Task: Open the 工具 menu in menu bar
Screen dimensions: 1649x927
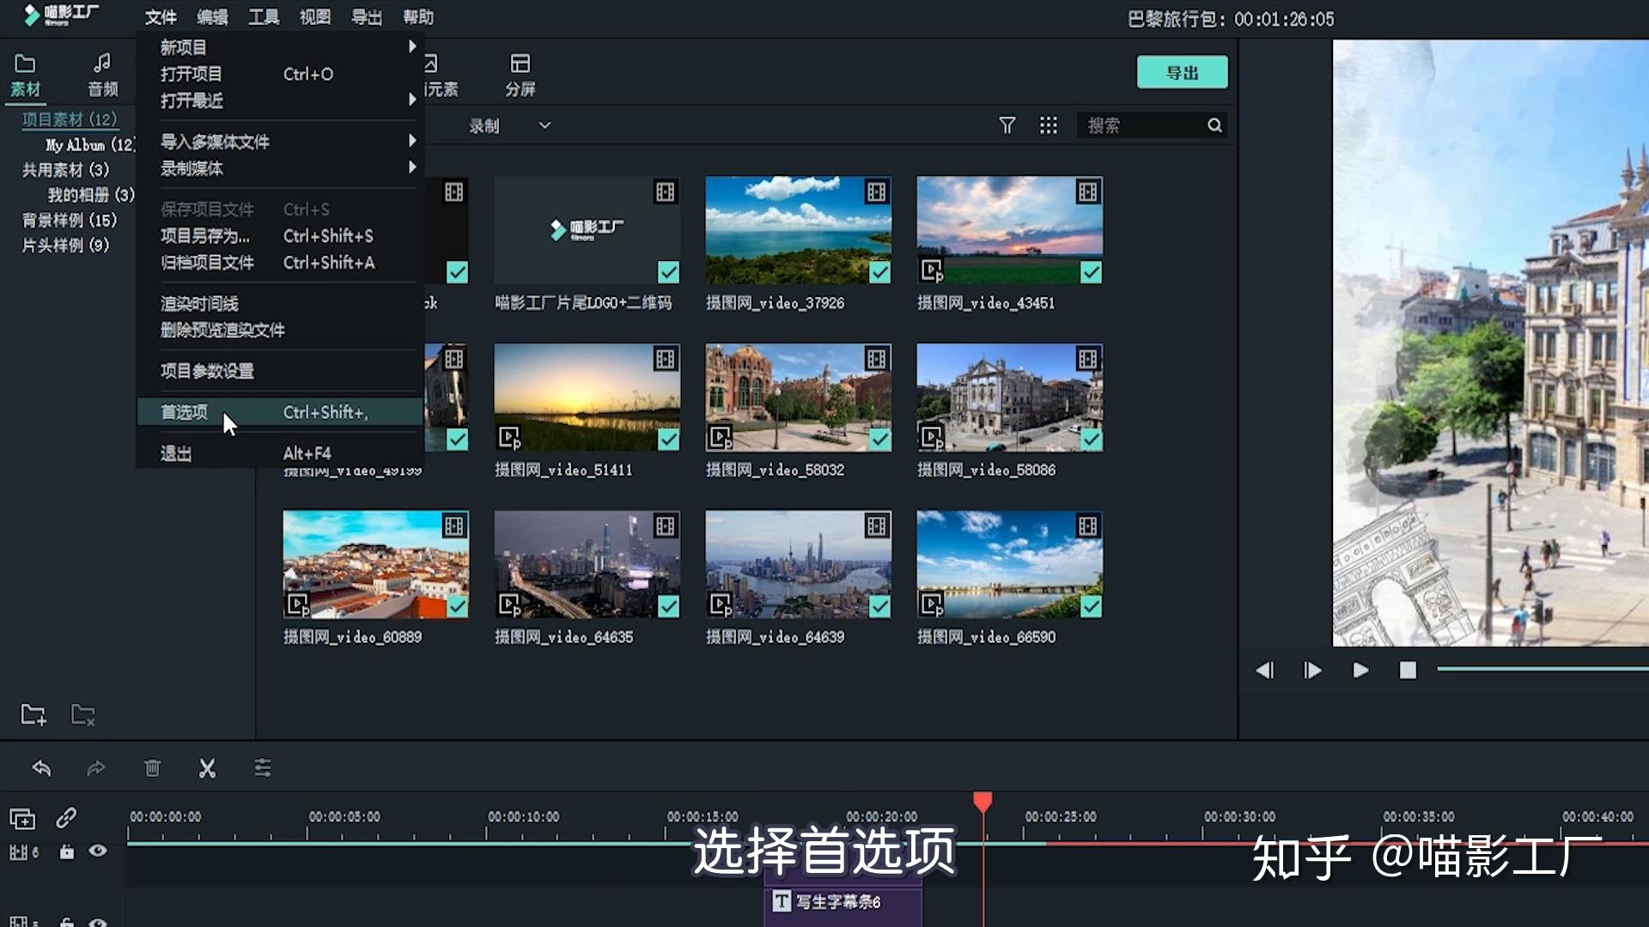Action: [264, 17]
